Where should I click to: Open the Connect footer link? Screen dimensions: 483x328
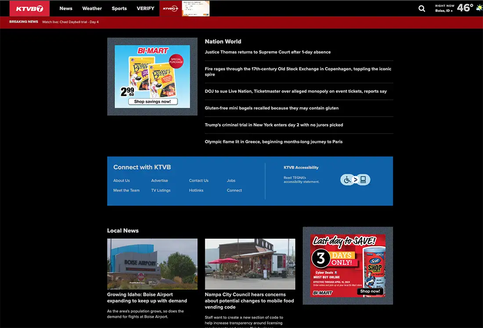[234, 190]
